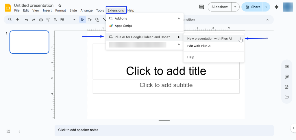Image resolution: width=296 pixels, height=140 pixels.
Task: Open Apps Script from Extensions menu
Action: point(123,26)
